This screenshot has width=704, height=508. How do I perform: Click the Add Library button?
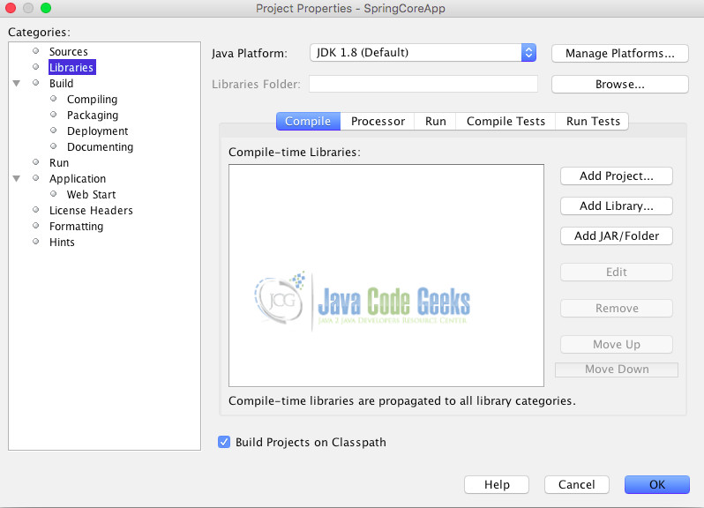pyautogui.click(x=617, y=206)
